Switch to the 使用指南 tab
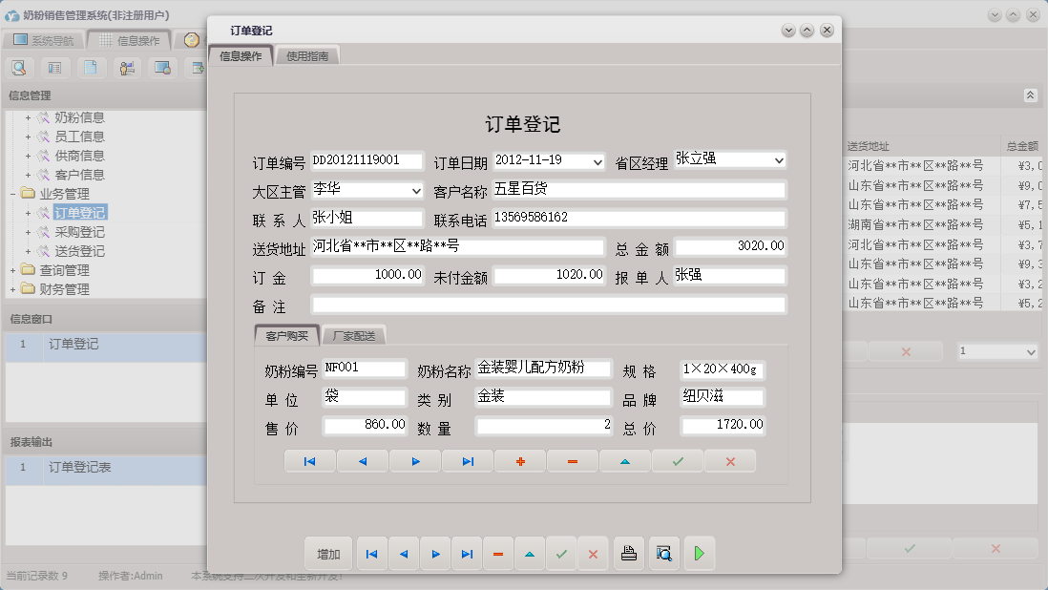 (305, 55)
